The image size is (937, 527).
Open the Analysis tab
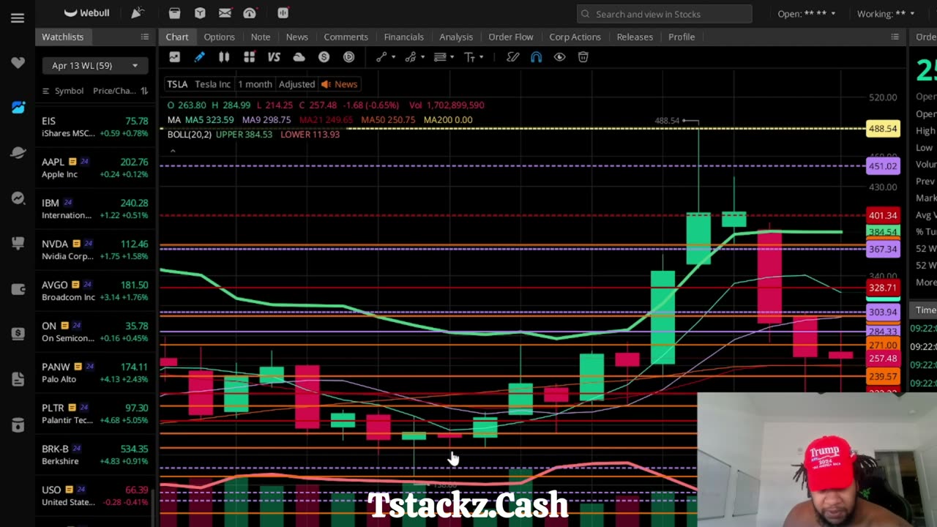[x=456, y=37]
